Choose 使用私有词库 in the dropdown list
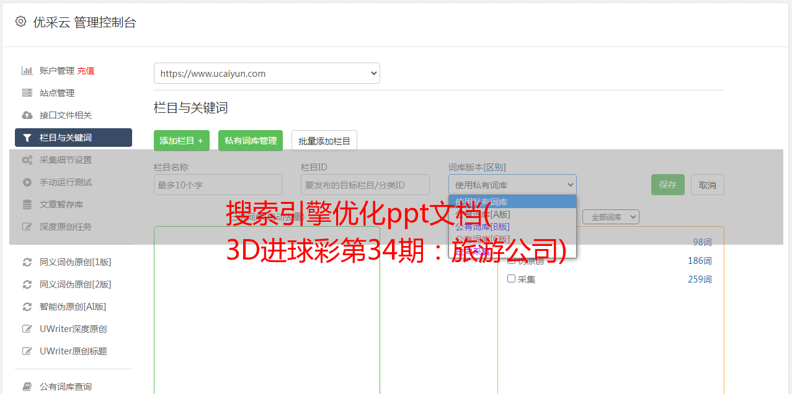The width and height of the screenshot is (792, 394). (x=512, y=202)
